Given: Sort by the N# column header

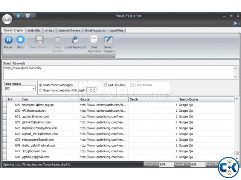Looking at the screenshot, I should coord(14,99).
